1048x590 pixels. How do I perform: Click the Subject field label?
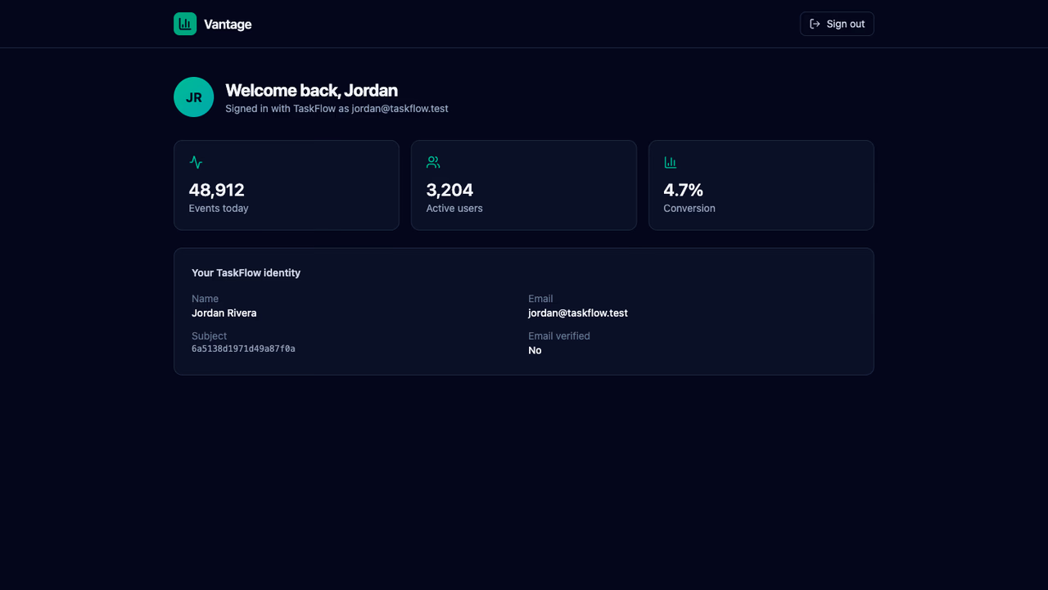point(210,336)
